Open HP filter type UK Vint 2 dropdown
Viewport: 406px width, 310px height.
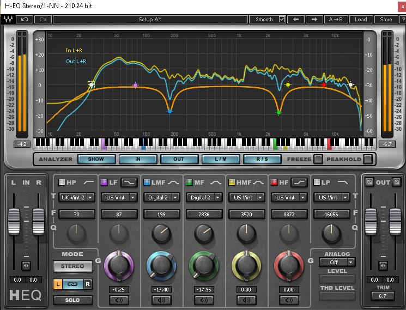coord(77,197)
